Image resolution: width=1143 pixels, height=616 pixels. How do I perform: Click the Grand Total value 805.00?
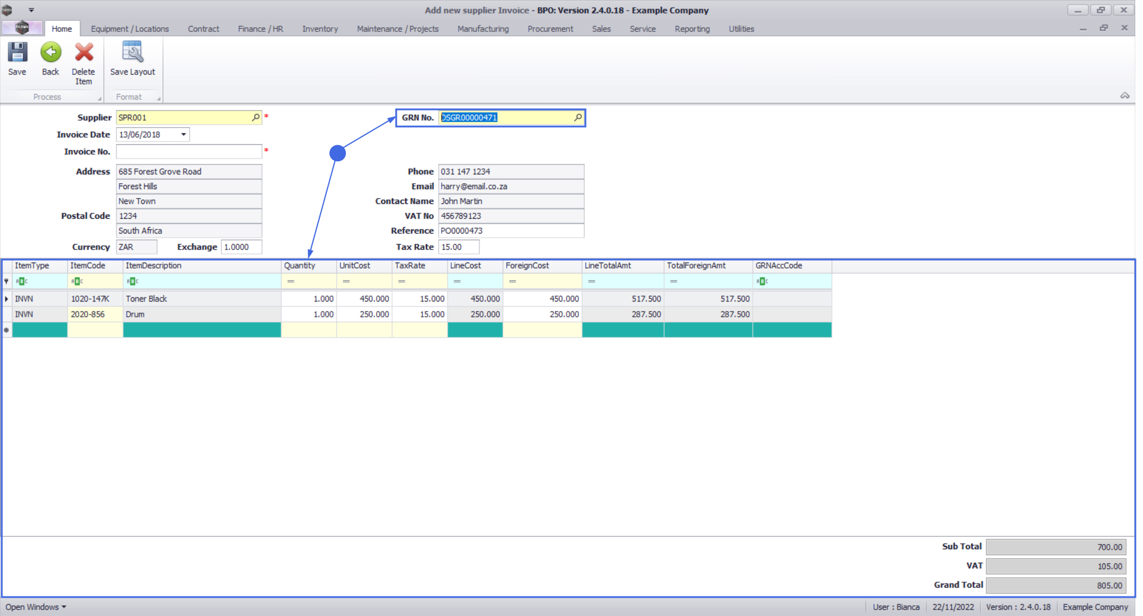(1056, 585)
